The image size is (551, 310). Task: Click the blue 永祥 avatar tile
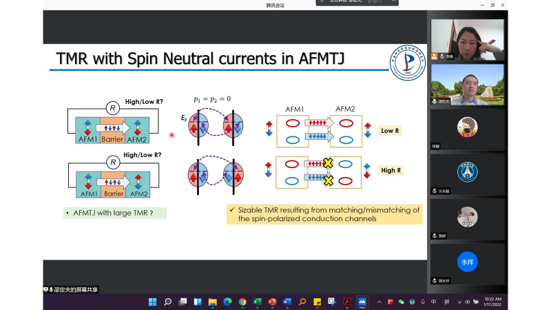pos(468,262)
